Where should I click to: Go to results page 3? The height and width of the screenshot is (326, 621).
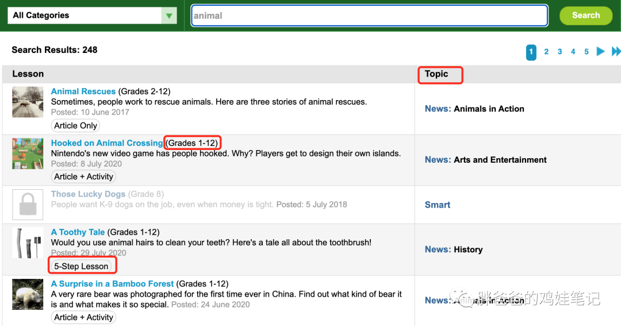(x=559, y=52)
